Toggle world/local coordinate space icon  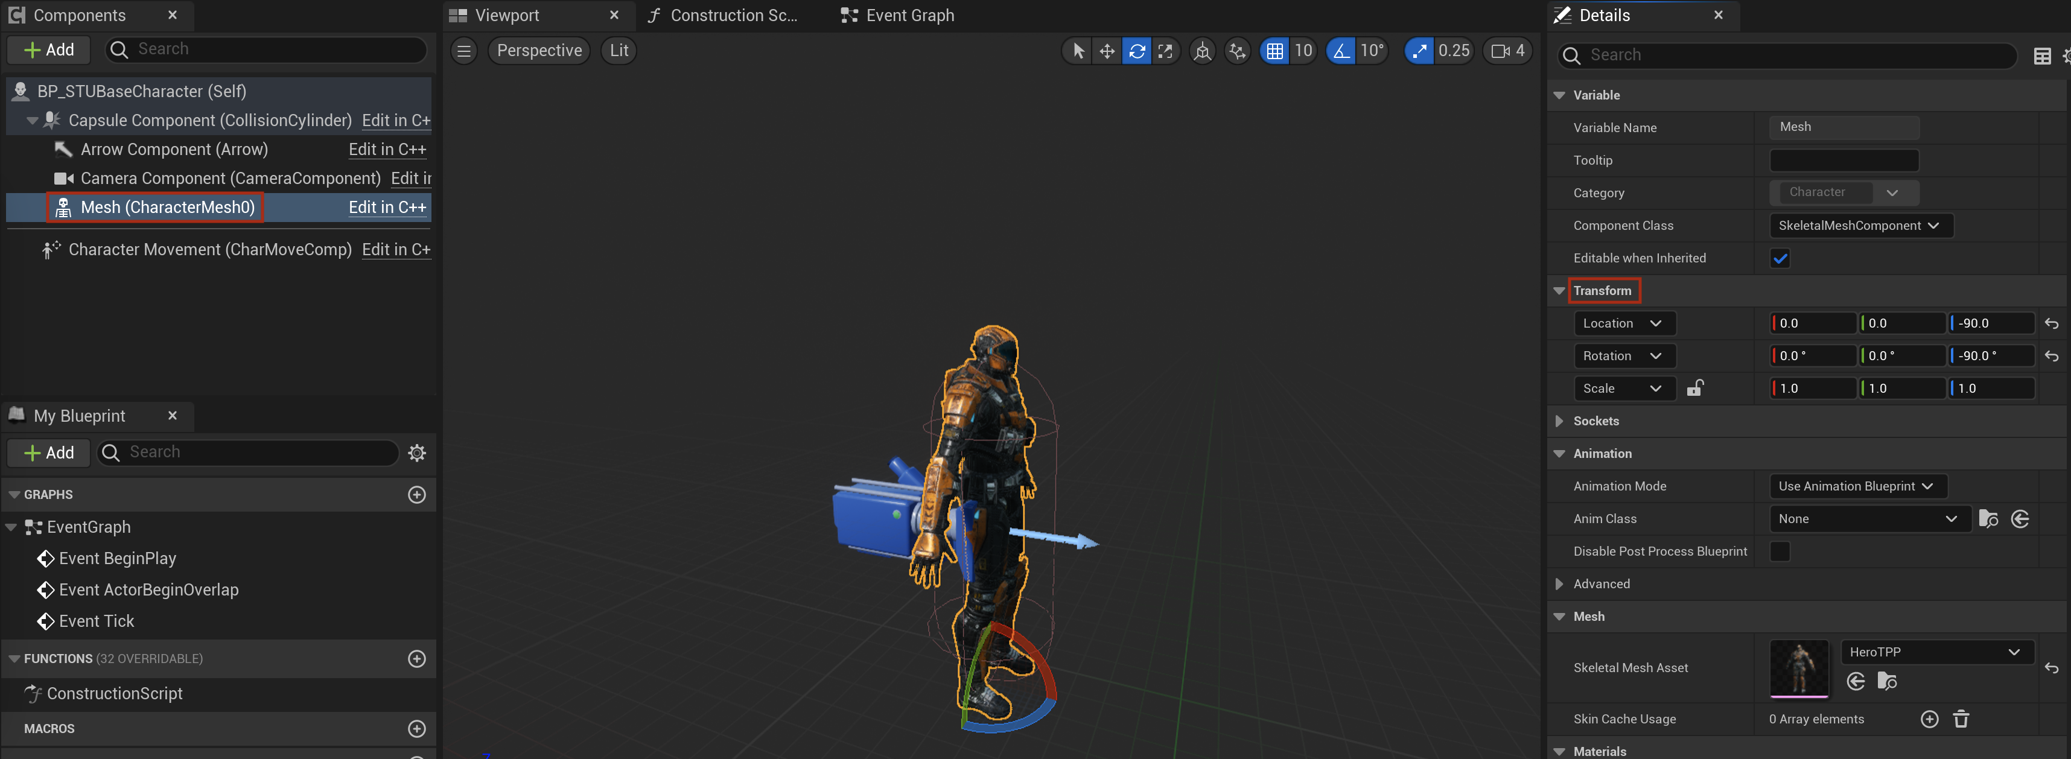pos(1202,51)
